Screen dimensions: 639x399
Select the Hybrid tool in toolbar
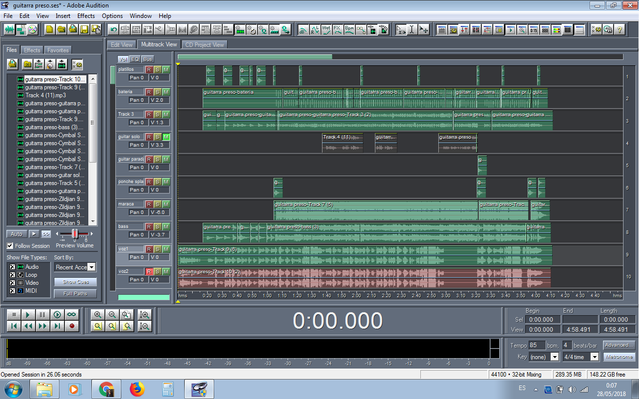point(401,29)
